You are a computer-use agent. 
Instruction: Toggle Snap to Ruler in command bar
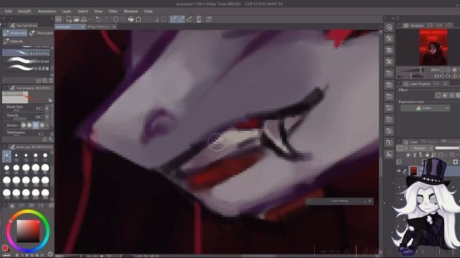click(x=174, y=19)
